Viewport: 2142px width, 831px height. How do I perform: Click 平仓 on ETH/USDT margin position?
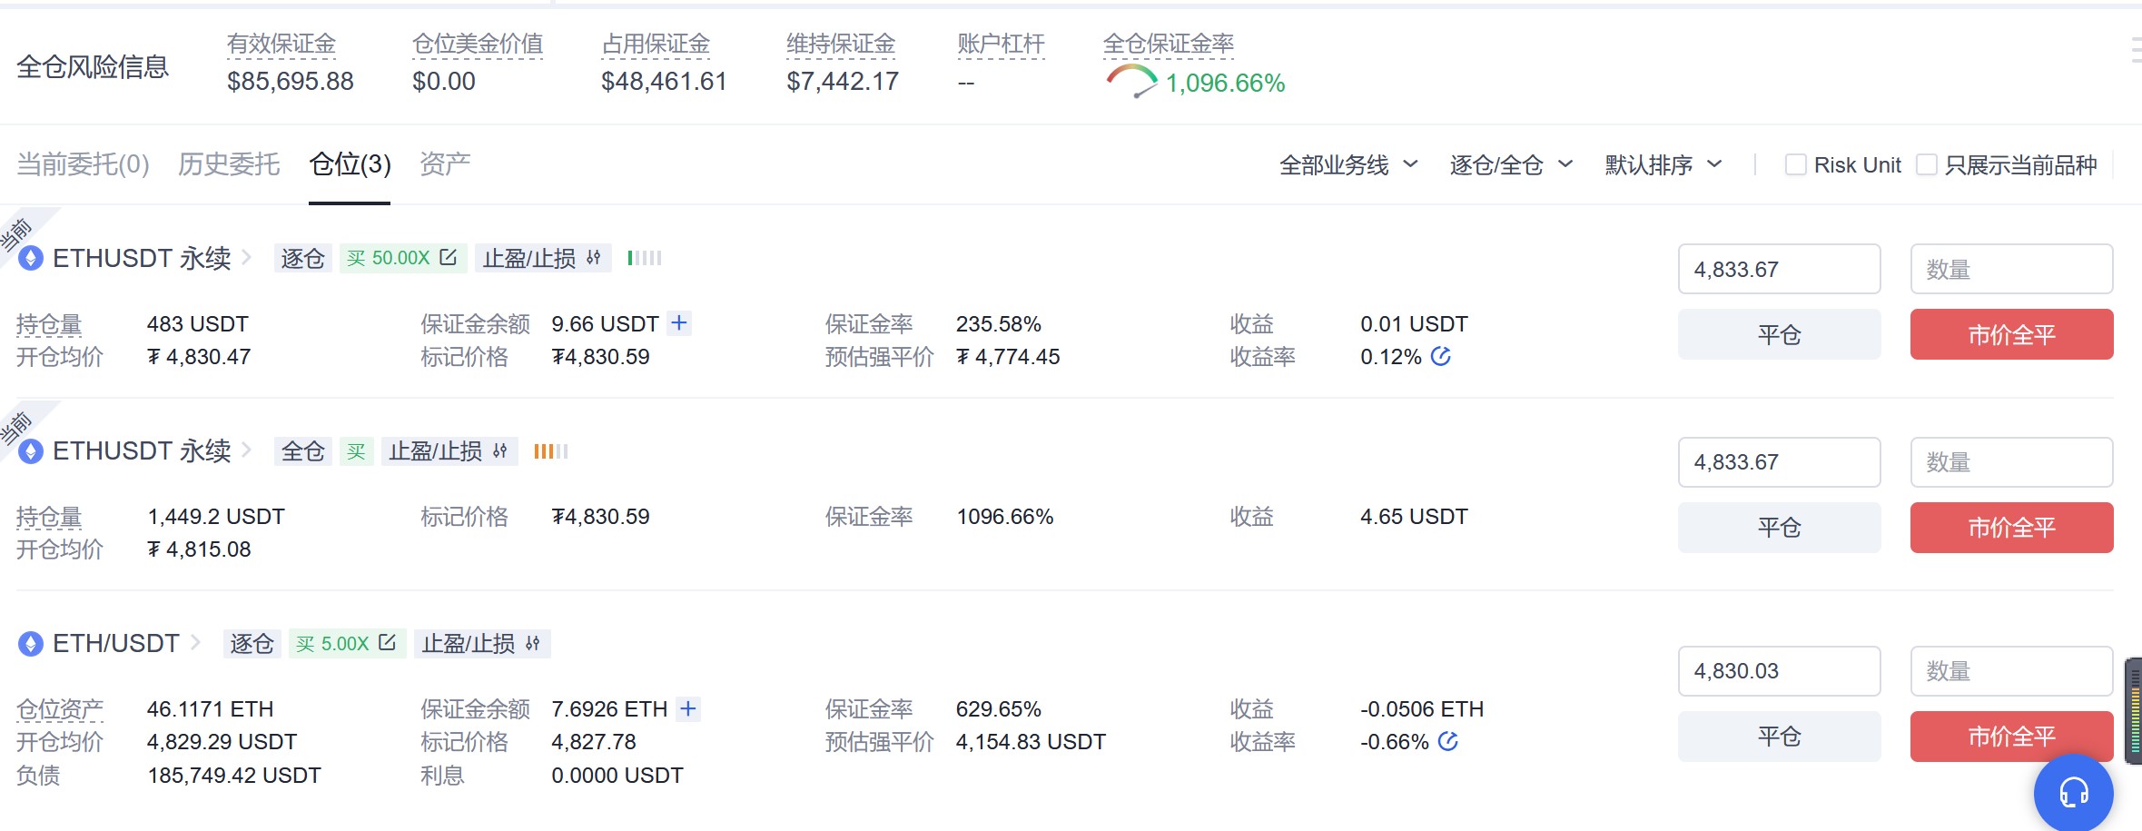coord(1779,737)
